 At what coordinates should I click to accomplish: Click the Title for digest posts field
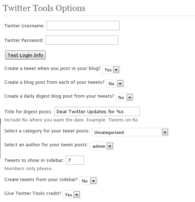click(97, 111)
